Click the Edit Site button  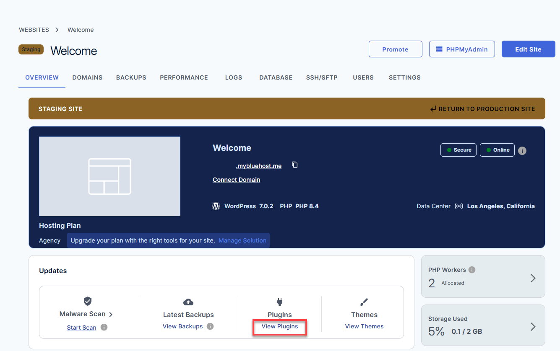click(529, 49)
